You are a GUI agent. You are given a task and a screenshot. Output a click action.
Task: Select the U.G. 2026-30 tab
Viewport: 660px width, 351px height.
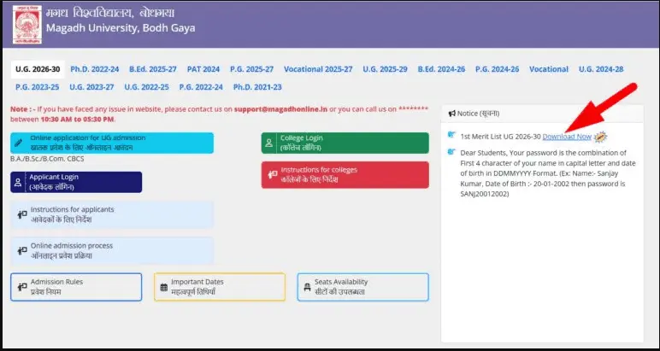pyautogui.click(x=38, y=69)
